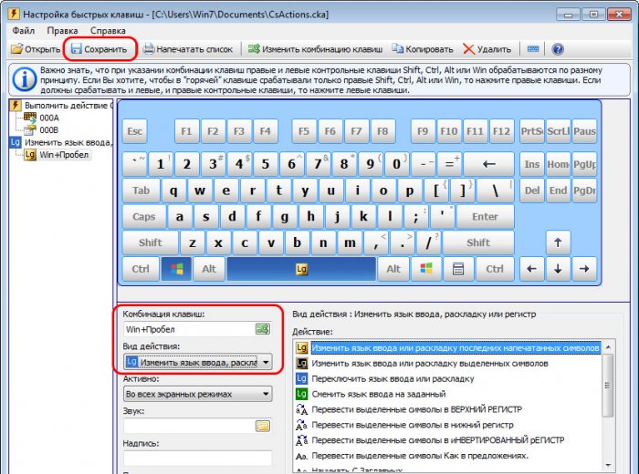Click the q key on virtual keyboard
Screen dimensions: 639x474
[173, 191]
